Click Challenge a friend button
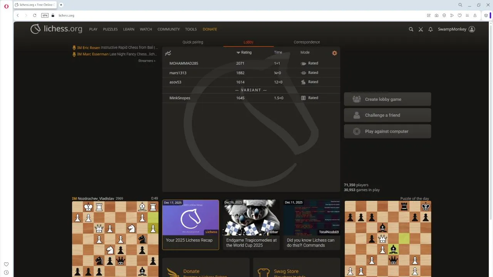 (387, 115)
